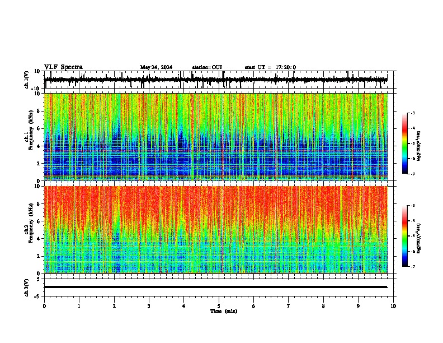Click the 8 kHz tick of ch.1 spectrogram
Image resolution: width=443 pixels, height=343 pixels.
[x=39, y=111]
